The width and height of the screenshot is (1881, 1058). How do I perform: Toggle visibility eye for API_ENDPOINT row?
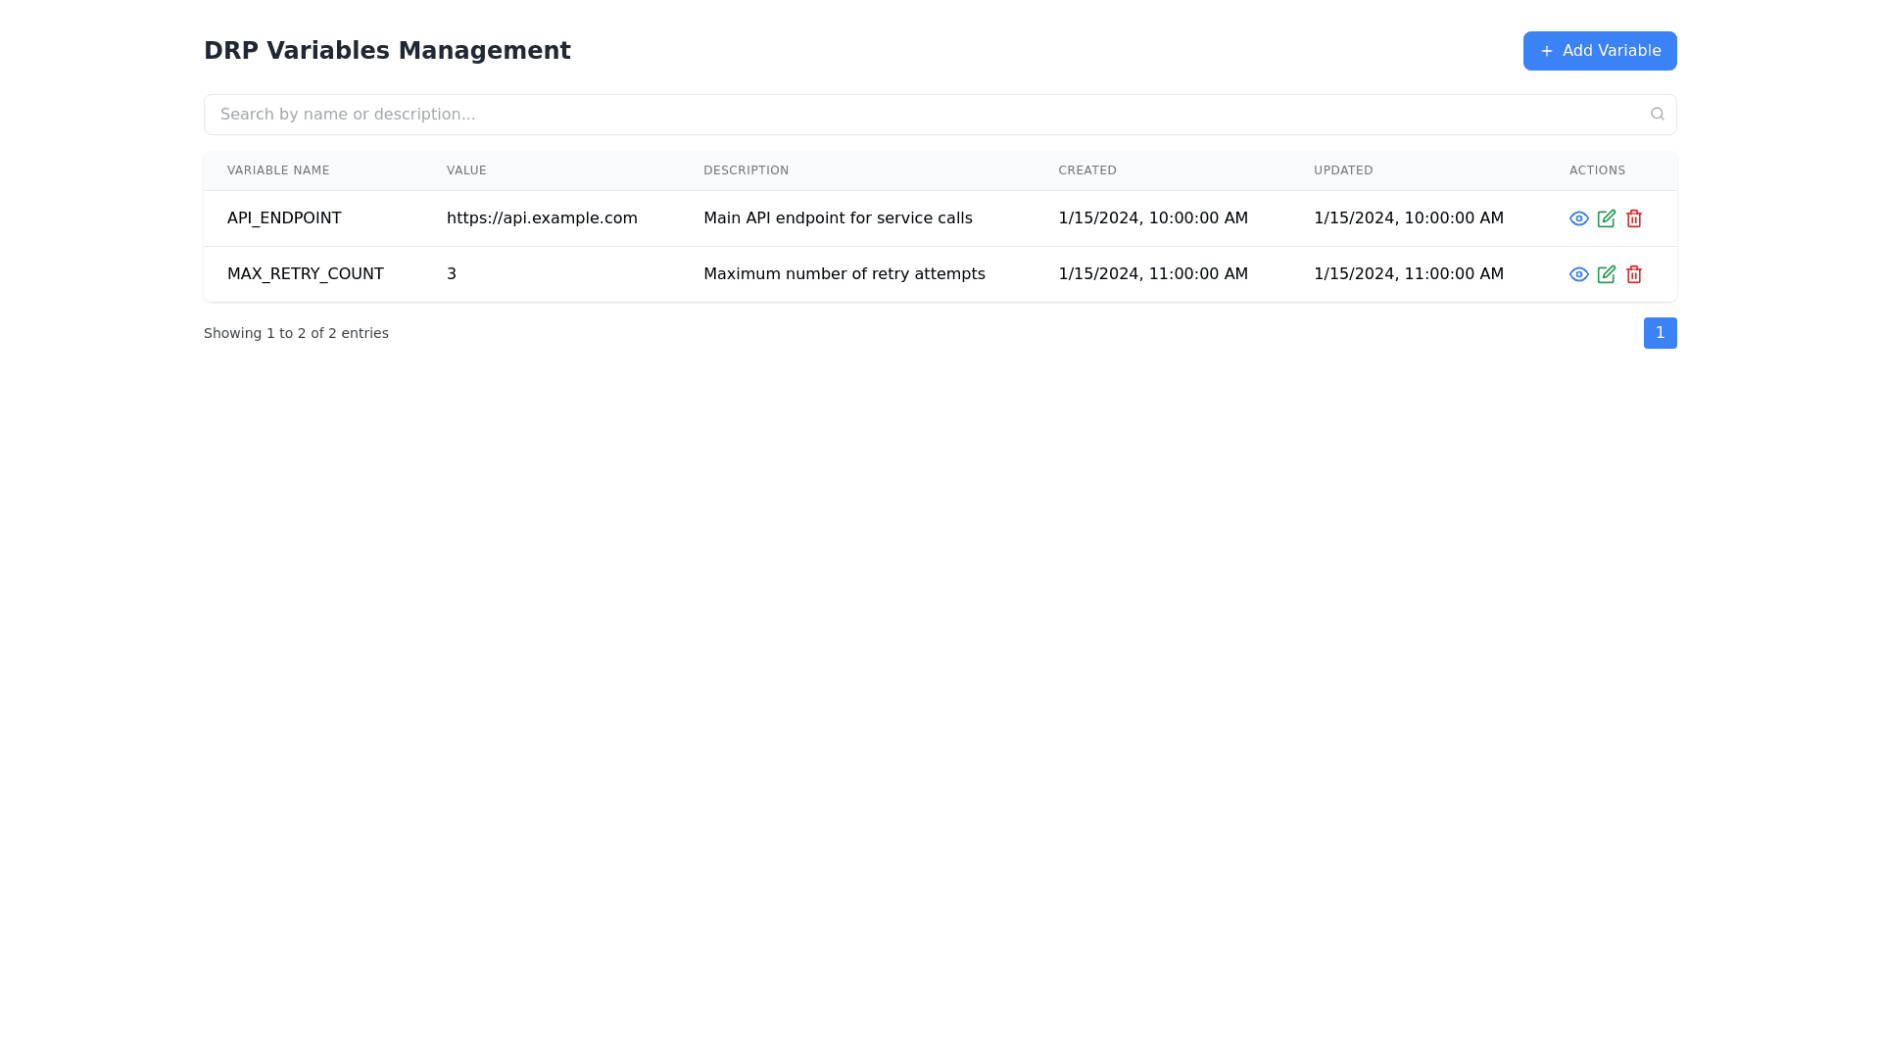(1577, 218)
